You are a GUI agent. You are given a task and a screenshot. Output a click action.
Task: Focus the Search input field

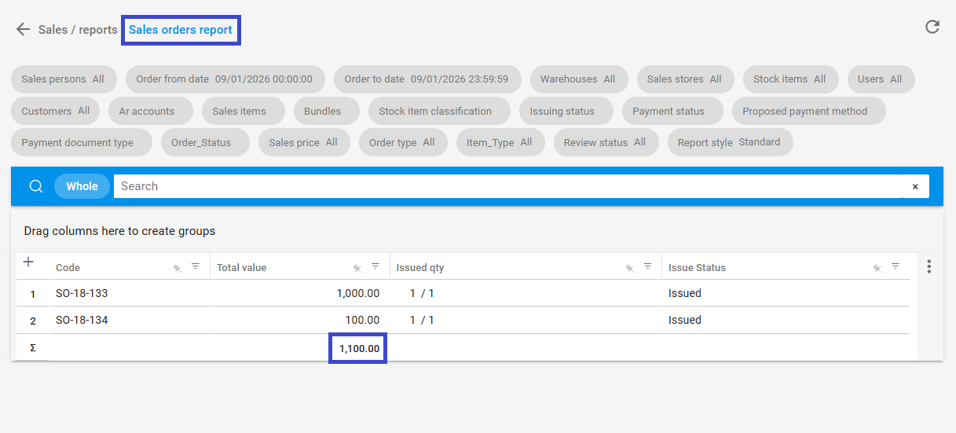pos(508,186)
